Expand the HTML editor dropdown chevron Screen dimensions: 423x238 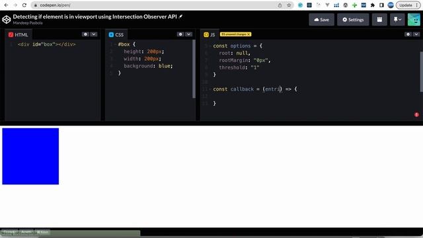click(94, 34)
